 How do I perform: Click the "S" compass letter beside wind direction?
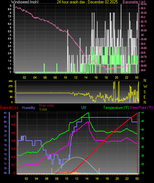[145, 92]
